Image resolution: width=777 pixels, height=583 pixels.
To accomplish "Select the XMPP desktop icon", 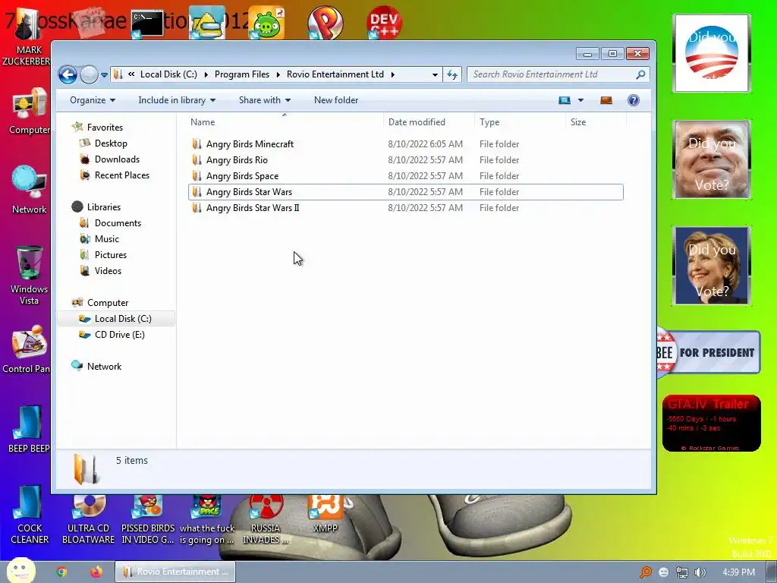I will click(x=325, y=514).
